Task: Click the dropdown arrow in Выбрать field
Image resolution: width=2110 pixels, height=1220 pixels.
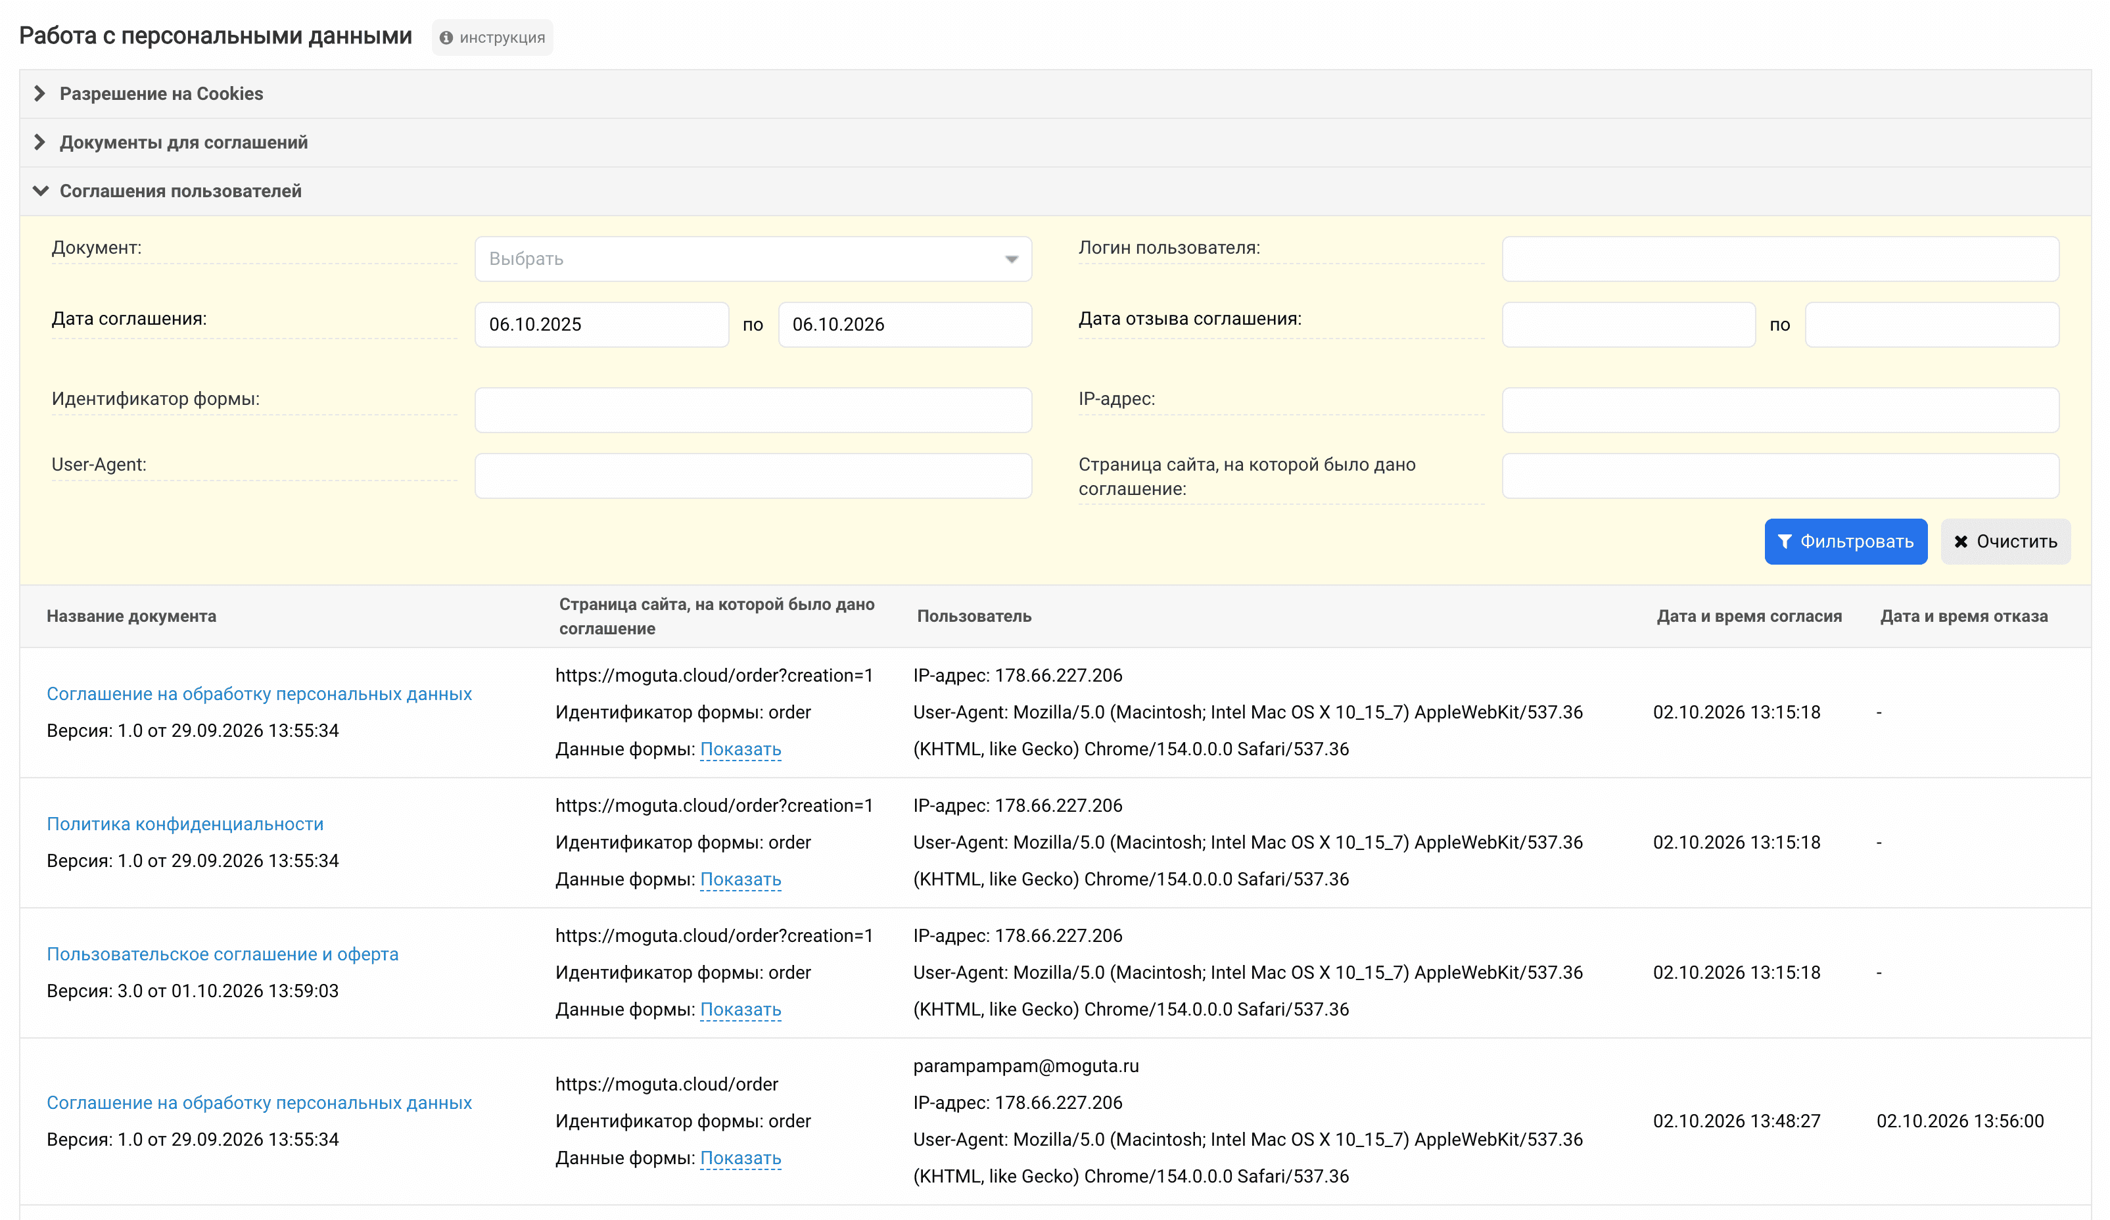Action: (1012, 260)
